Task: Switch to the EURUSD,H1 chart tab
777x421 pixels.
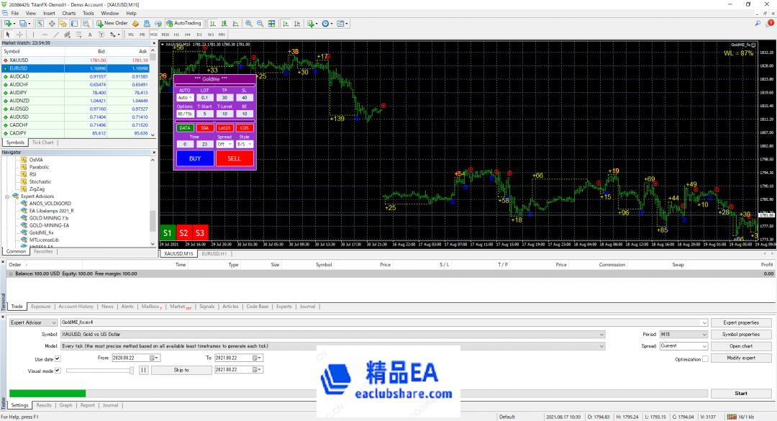Action: click(214, 253)
